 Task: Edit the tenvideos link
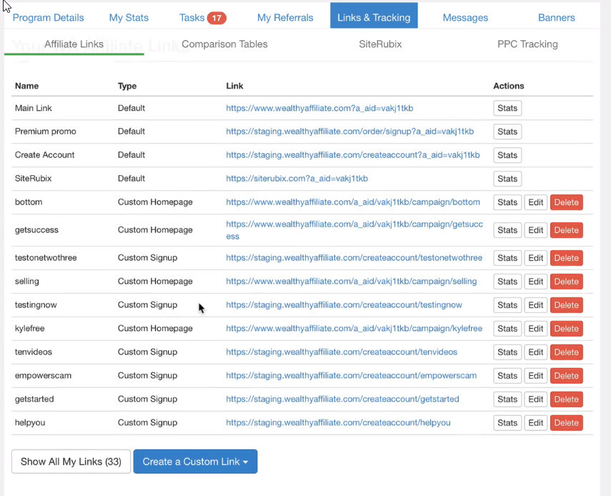point(536,352)
